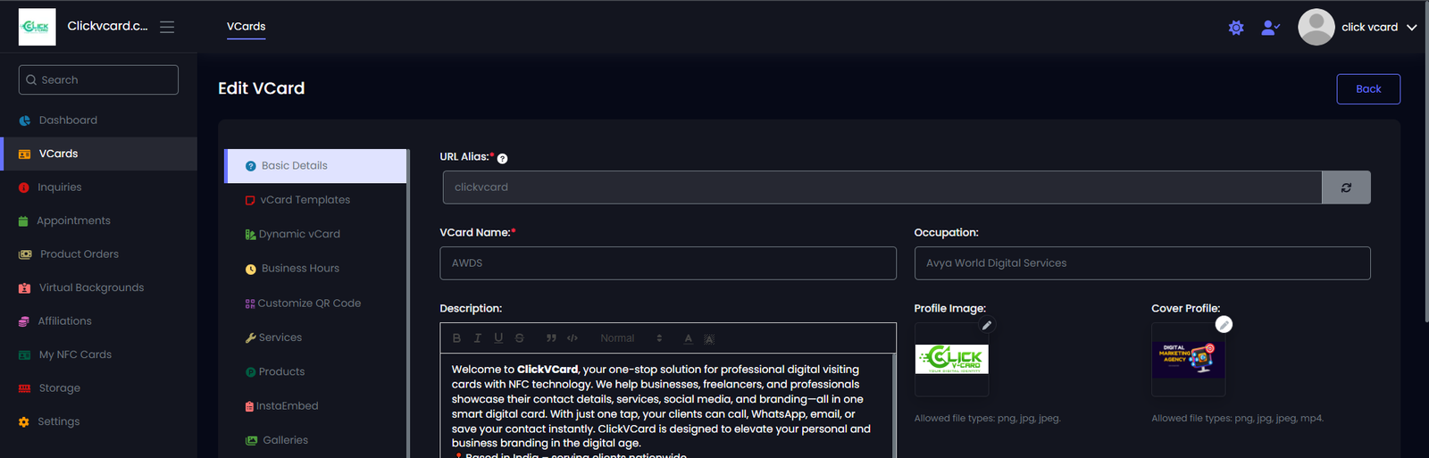
Task: Click the URL Alias help question icon
Action: [x=502, y=159]
